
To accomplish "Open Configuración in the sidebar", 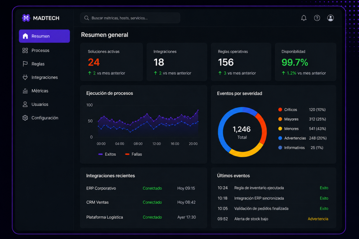I will tap(45, 118).
